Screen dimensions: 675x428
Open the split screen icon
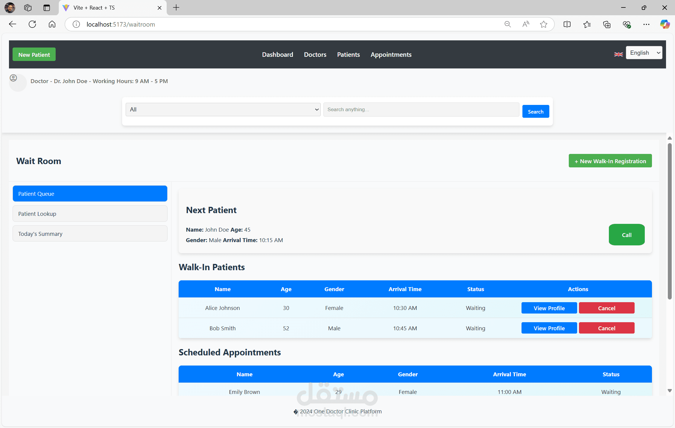567,24
